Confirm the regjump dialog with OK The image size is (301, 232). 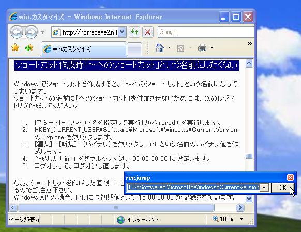(x=282, y=187)
